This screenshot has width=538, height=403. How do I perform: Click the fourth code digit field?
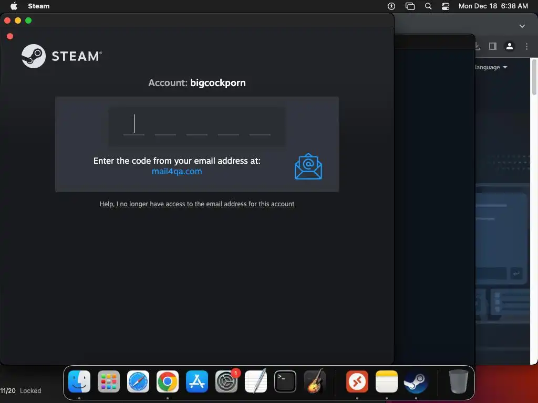point(229,125)
